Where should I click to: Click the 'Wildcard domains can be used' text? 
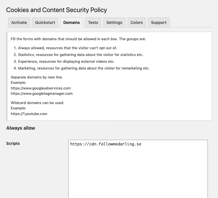pyautogui.click(x=38, y=103)
